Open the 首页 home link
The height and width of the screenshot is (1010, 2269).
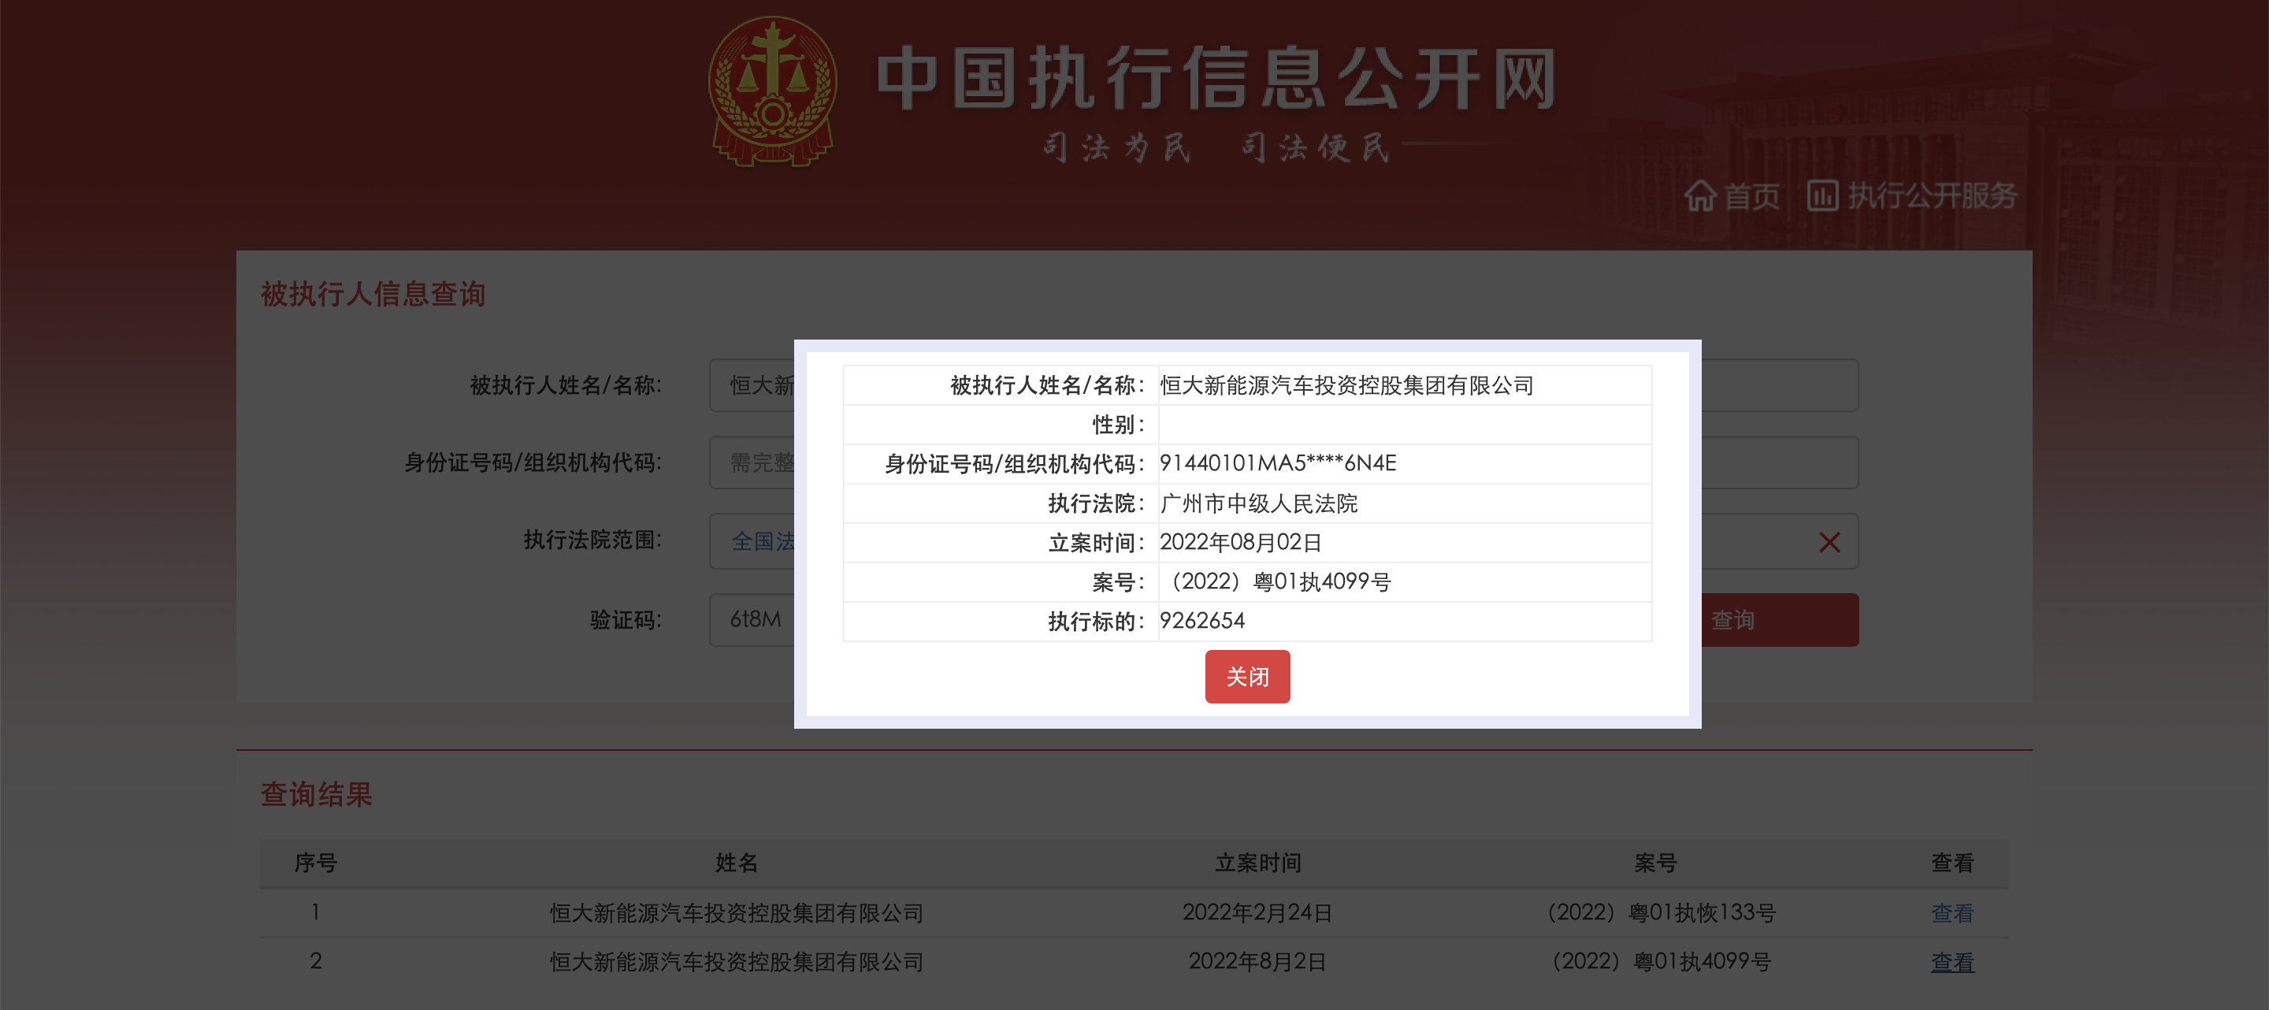click(1751, 195)
